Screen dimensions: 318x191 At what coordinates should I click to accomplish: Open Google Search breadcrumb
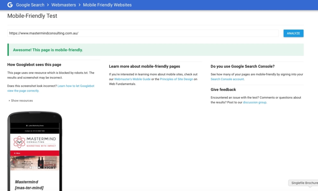click(30, 5)
